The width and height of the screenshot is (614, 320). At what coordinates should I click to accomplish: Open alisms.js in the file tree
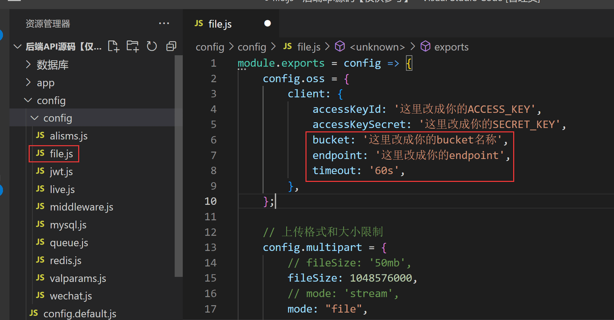coord(69,136)
